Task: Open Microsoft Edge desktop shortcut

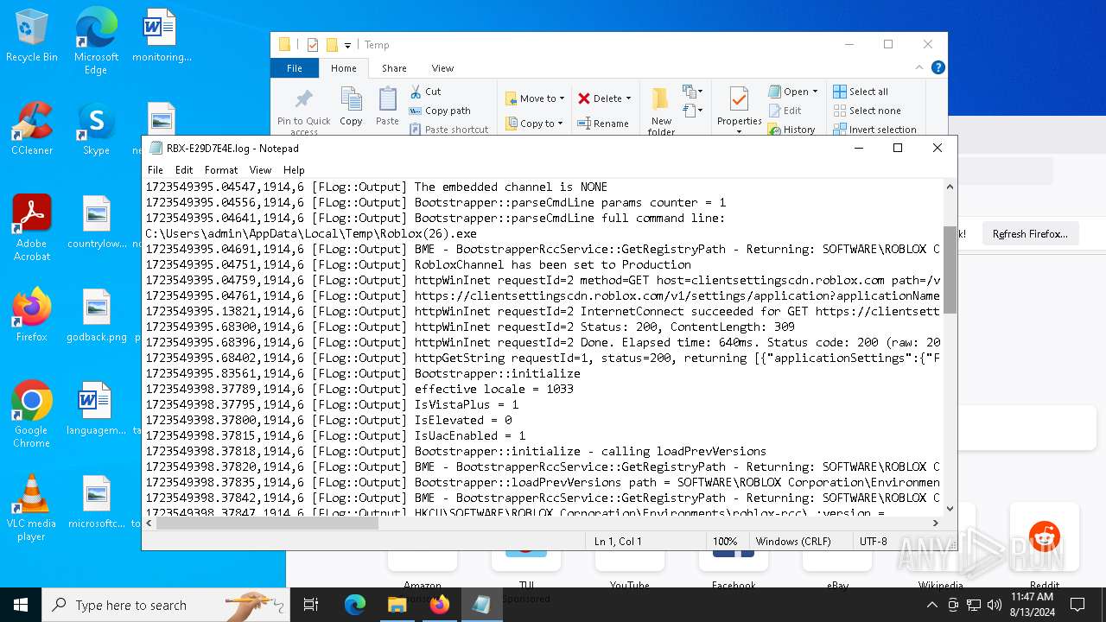Action: click(96, 41)
